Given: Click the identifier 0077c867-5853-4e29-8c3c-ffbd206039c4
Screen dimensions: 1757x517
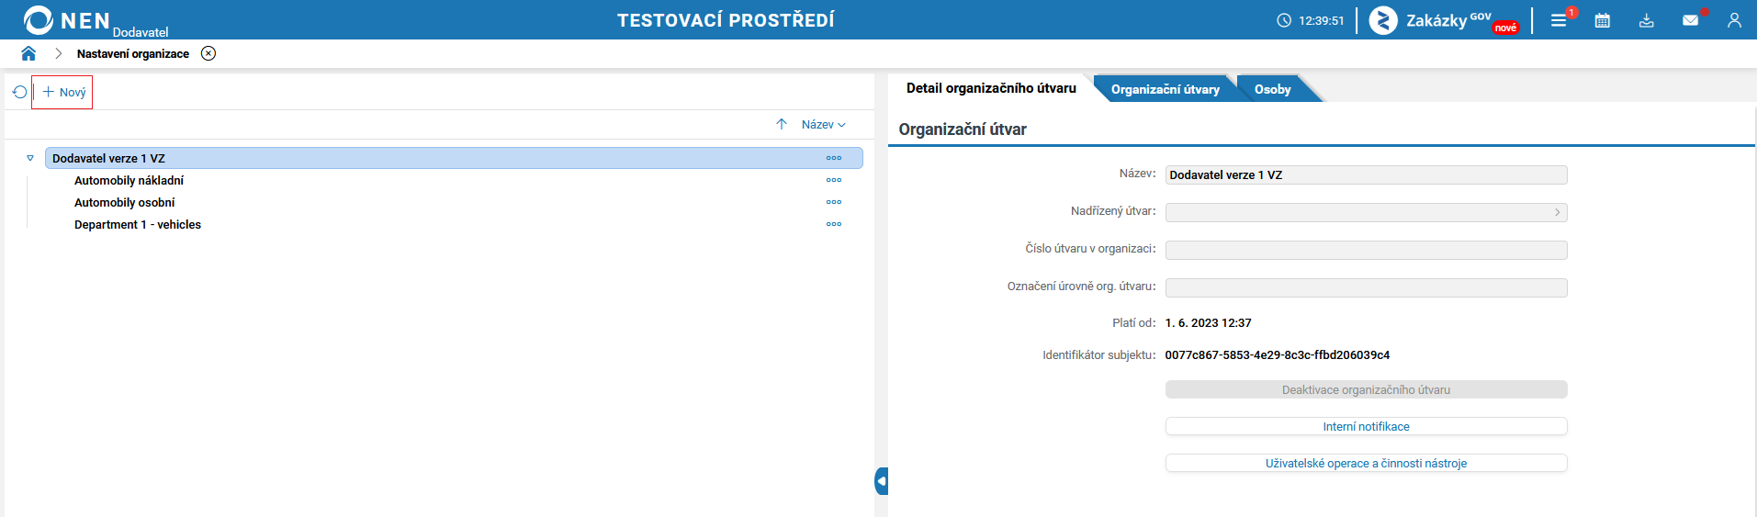Looking at the screenshot, I should pos(1277,354).
